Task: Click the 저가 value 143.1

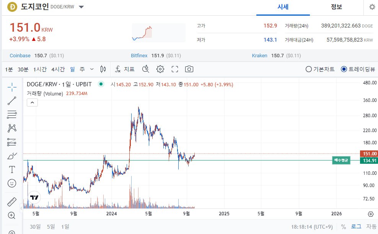Action: [270, 40]
